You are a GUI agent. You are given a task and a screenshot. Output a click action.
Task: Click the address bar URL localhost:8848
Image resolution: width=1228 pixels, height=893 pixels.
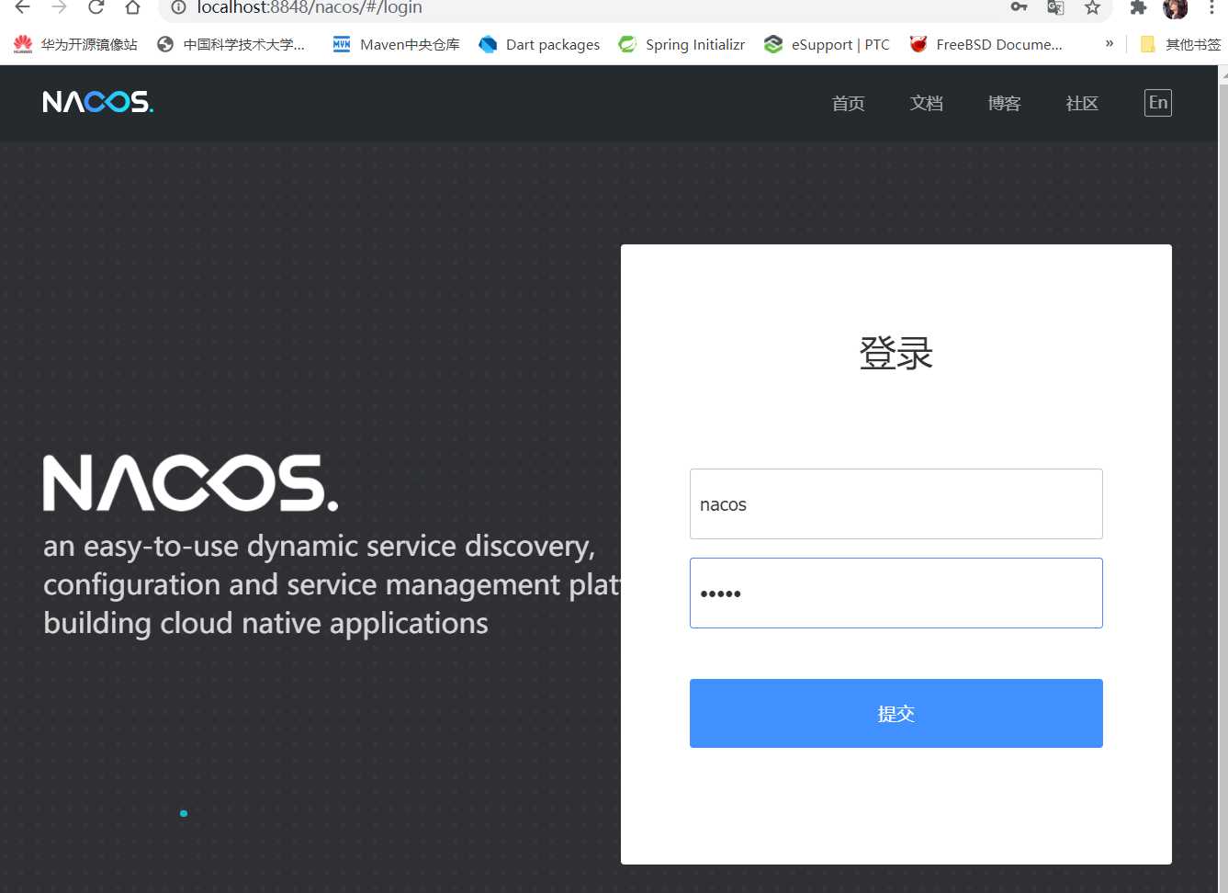(x=310, y=7)
